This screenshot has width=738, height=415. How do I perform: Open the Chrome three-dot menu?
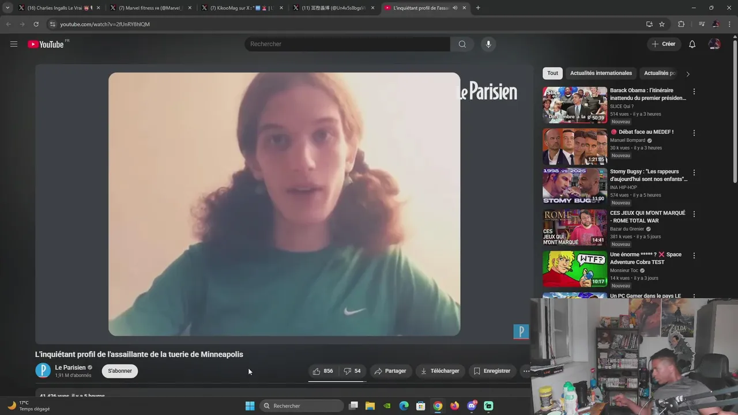pos(730,24)
